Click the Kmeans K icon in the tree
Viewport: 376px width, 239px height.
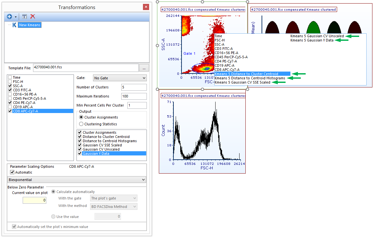coord(14,25)
